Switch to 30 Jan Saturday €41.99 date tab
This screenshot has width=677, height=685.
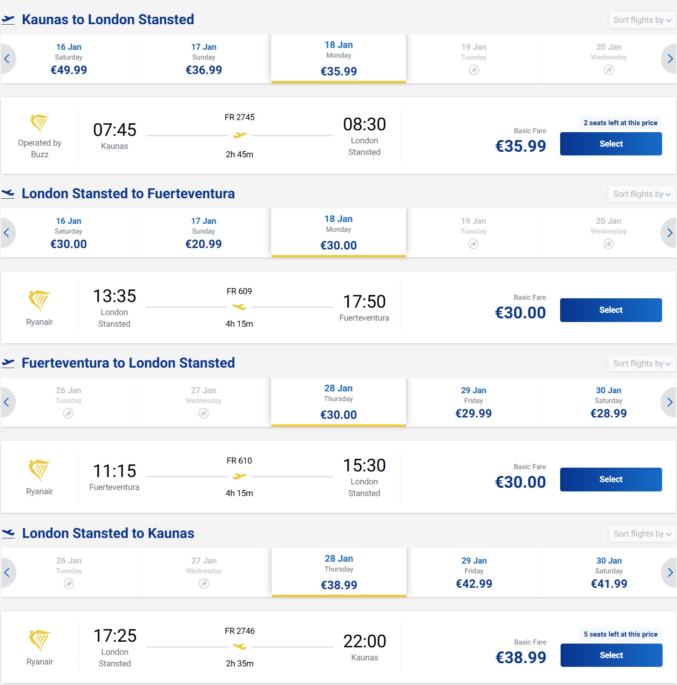click(x=609, y=572)
